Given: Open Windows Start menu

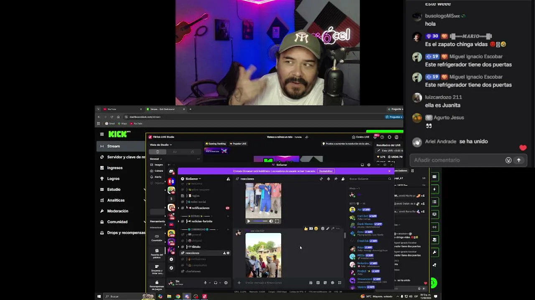Looking at the screenshot, I should tap(99, 297).
